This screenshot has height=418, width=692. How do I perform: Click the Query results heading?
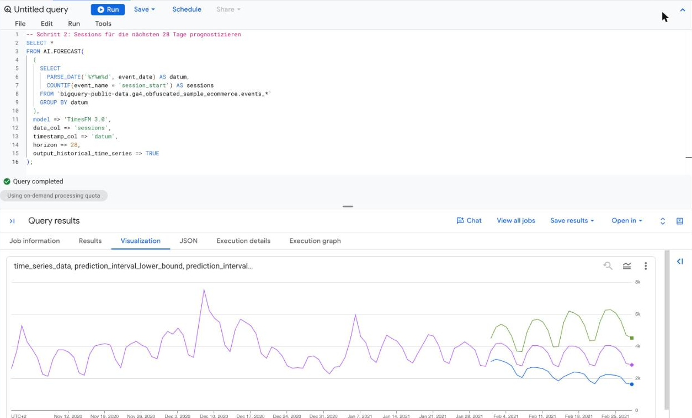54,221
